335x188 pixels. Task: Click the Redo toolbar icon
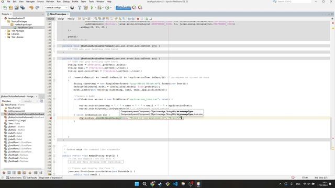[37, 8]
